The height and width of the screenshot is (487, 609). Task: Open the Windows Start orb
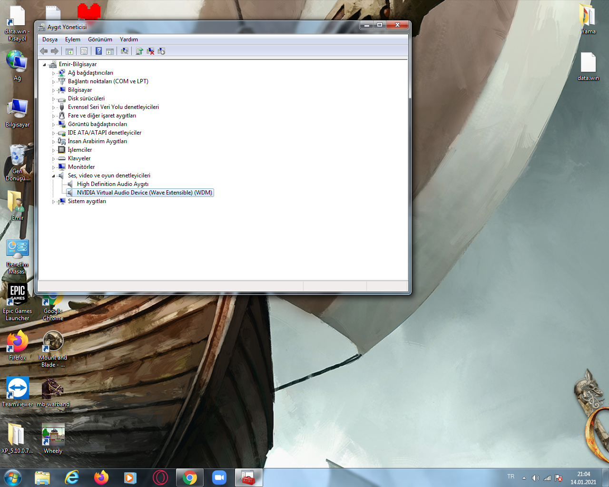pyautogui.click(x=13, y=477)
